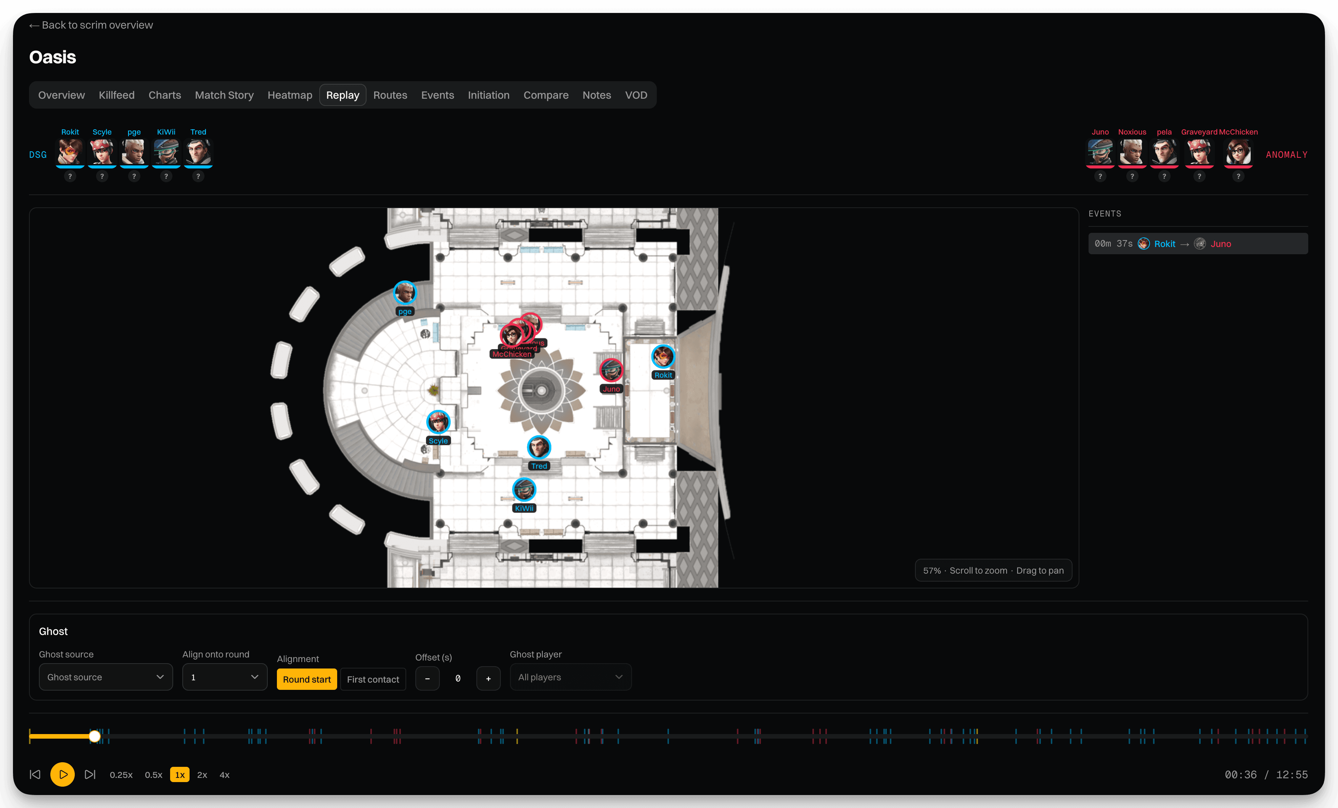The width and height of the screenshot is (1338, 808).
Task: Open the Killfeed tab
Action: pos(117,95)
